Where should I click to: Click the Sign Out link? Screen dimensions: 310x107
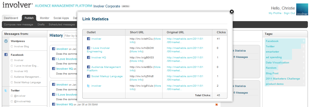(289, 13)
